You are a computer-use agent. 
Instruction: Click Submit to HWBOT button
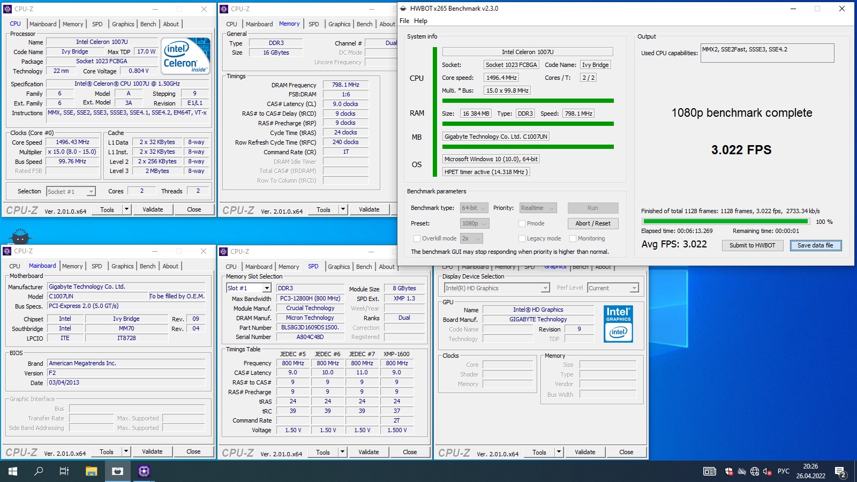click(x=752, y=245)
